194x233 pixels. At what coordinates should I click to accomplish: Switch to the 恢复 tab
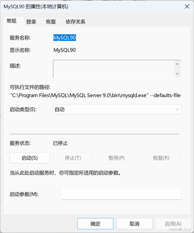[51, 22]
